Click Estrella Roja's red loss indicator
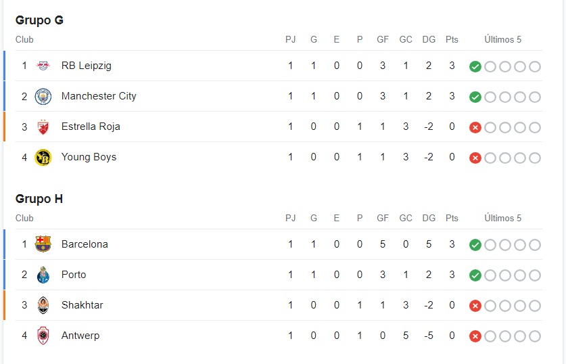 point(475,127)
